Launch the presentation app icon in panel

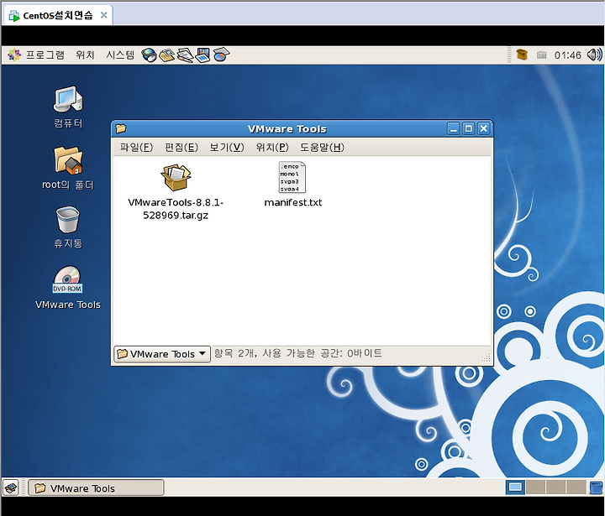pos(203,55)
